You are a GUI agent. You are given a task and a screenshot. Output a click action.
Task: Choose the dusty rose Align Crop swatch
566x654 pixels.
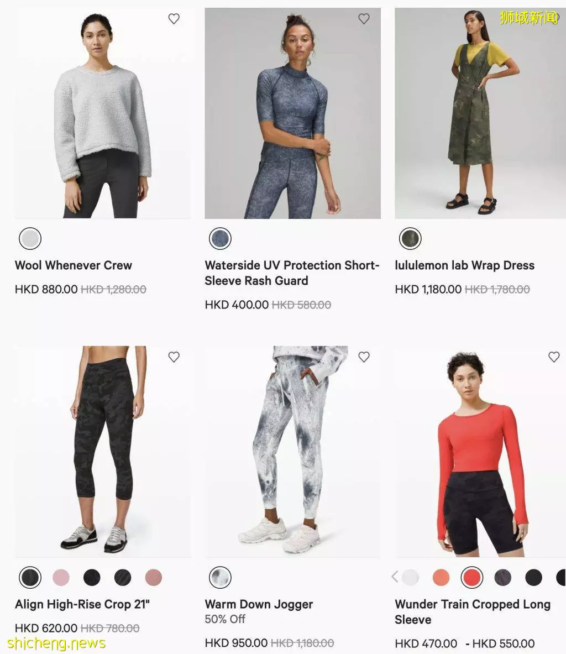[x=154, y=578]
